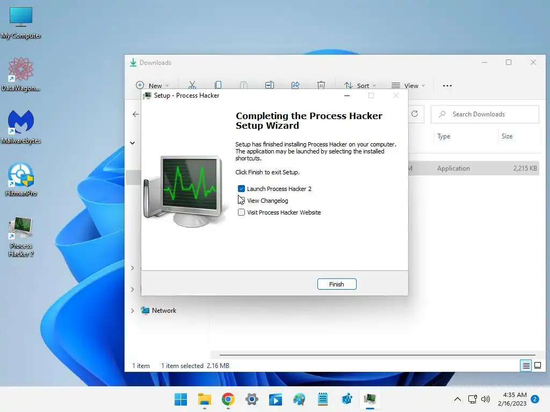Expand the chevron directly above Network

[132, 289]
